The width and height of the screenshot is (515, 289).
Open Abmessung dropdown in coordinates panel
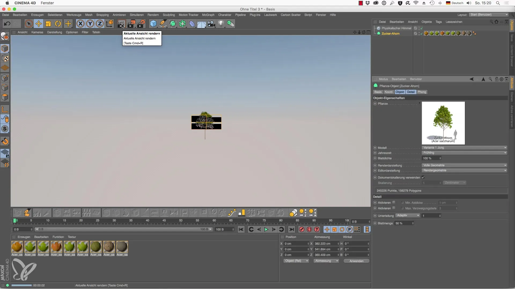click(x=326, y=261)
